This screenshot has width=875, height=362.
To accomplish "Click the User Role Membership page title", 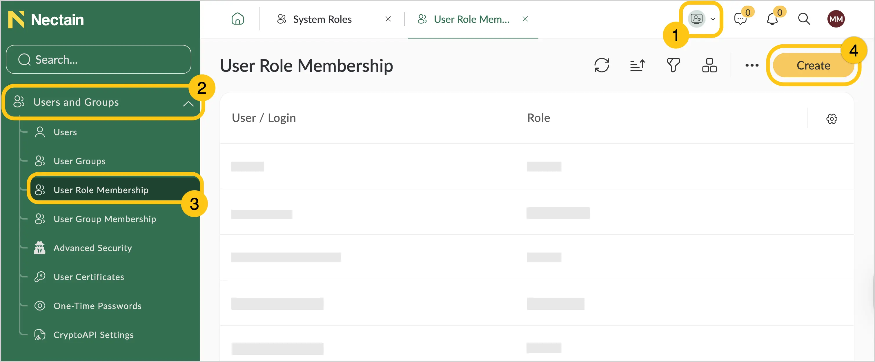I will pos(306,65).
